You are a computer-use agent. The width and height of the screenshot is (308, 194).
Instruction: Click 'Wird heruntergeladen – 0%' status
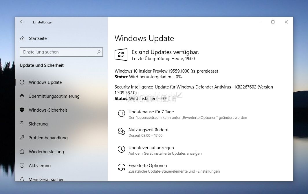pos(155,77)
